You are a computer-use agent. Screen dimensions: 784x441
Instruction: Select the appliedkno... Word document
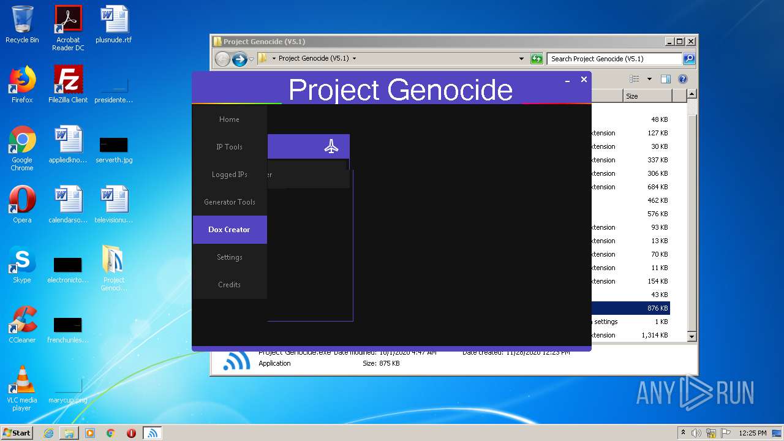[68, 145]
